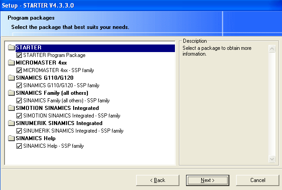Screen dimensions: 282x190
Task: Select the SINAMICS Family (all others) heading
Action: [x=52, y=93]
